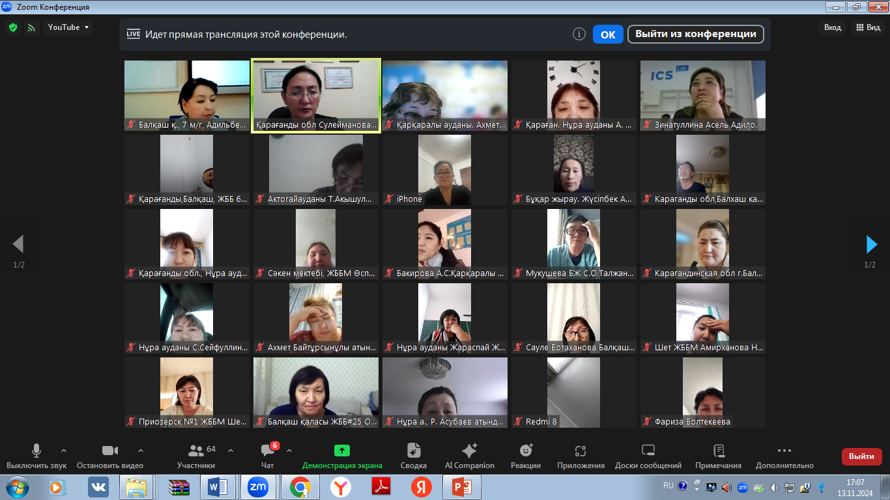Expand the audio options arrow beside microphone
The image size is (890, 500).
(x=64, y=451)
